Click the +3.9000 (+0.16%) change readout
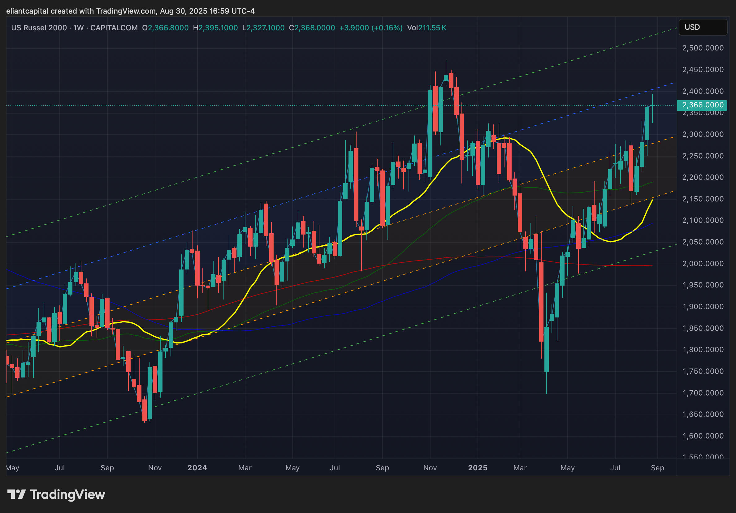Image resolution: width=736 pixels, height=513 pixels. pos(370,28)
